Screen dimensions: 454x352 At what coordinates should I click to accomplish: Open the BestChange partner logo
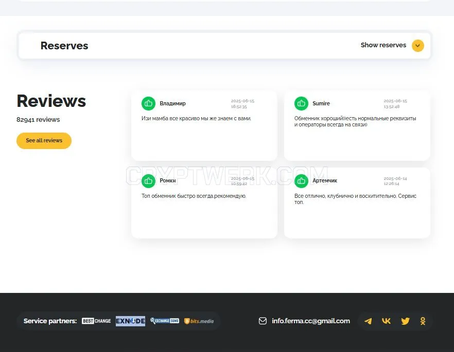[96, 321]
